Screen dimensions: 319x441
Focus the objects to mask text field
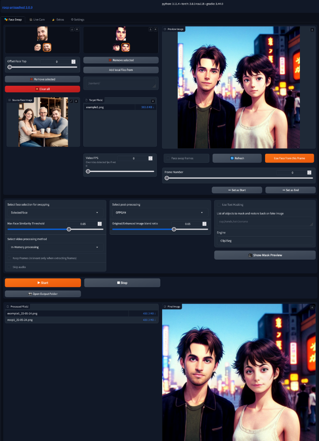pyautogui.click(x=265, y=221)
